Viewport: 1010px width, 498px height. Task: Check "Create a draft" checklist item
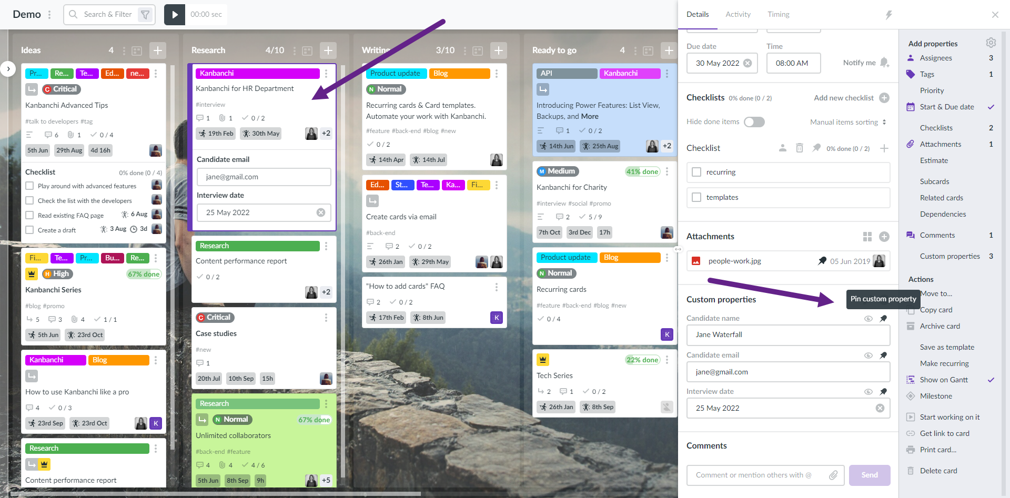click(x=30, y=230)
